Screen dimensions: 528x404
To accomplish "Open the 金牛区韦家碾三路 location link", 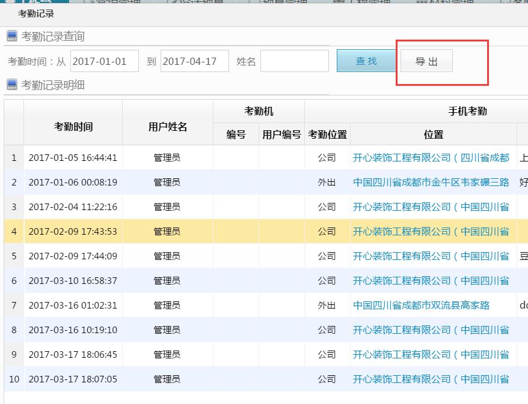I will (x=431, y=182).
